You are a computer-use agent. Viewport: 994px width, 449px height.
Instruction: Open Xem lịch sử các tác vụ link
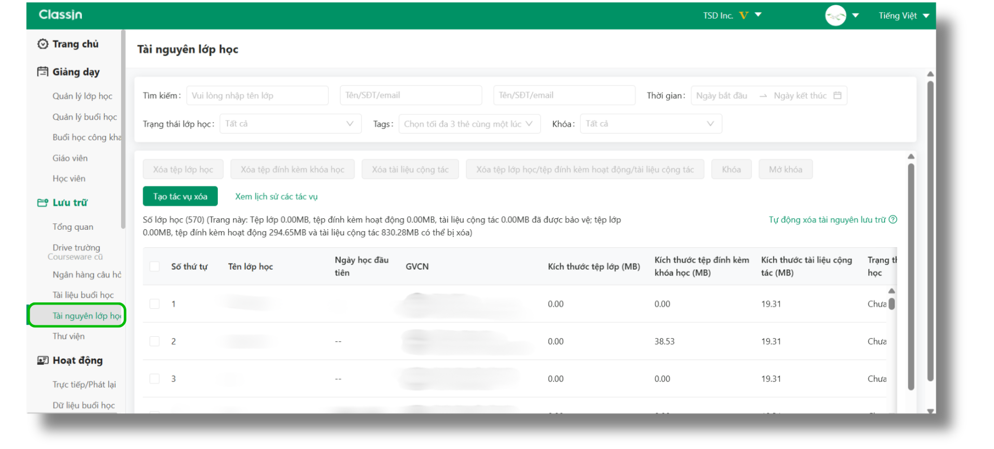point(276,196)
